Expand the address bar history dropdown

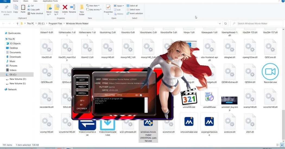click(x=220, y=24)
